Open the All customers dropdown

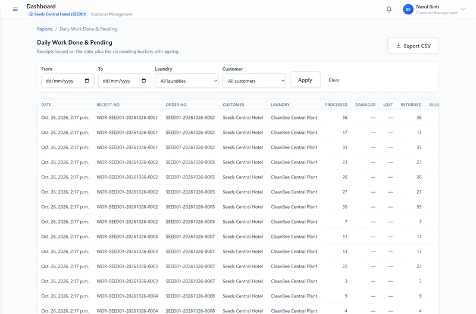(x=254, y=81)
